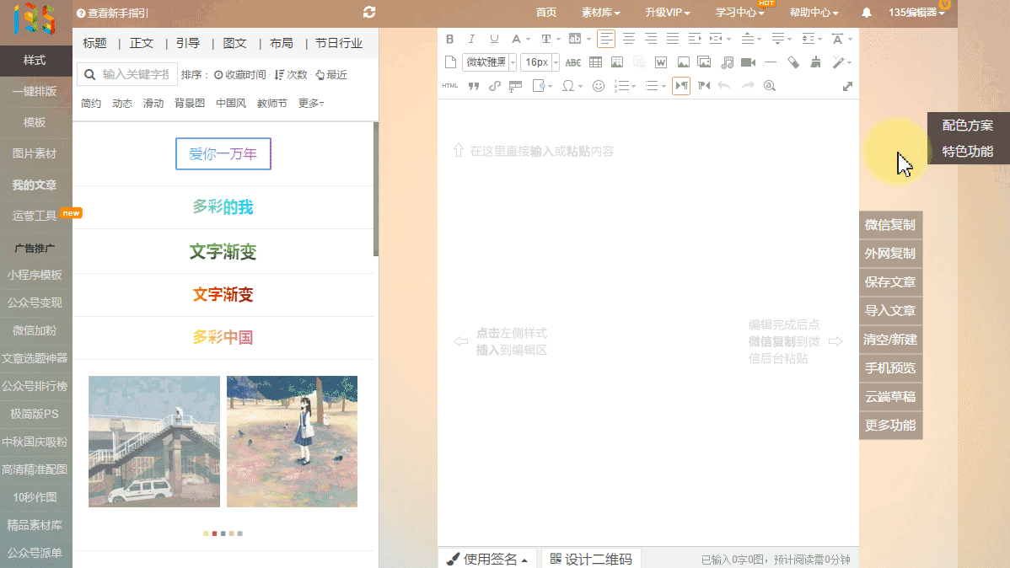Expand the 更多 style filter dropdown
The image size is (1010, 568).
(311, 104)
